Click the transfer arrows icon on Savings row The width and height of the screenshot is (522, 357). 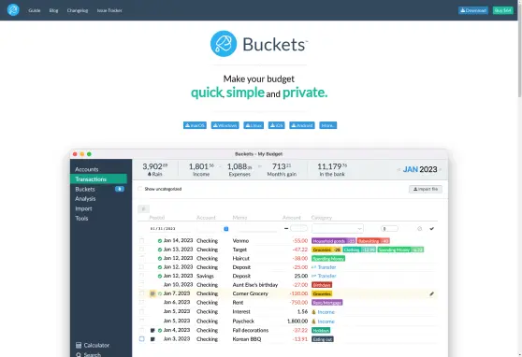pos(313,276)
